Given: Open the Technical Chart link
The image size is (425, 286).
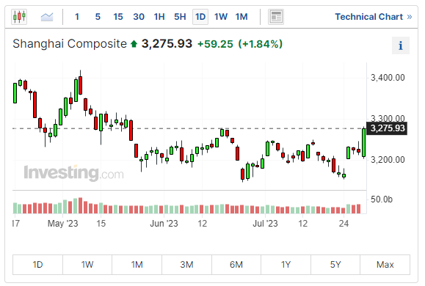Looking at the screenshot, I should coord(373,17).
